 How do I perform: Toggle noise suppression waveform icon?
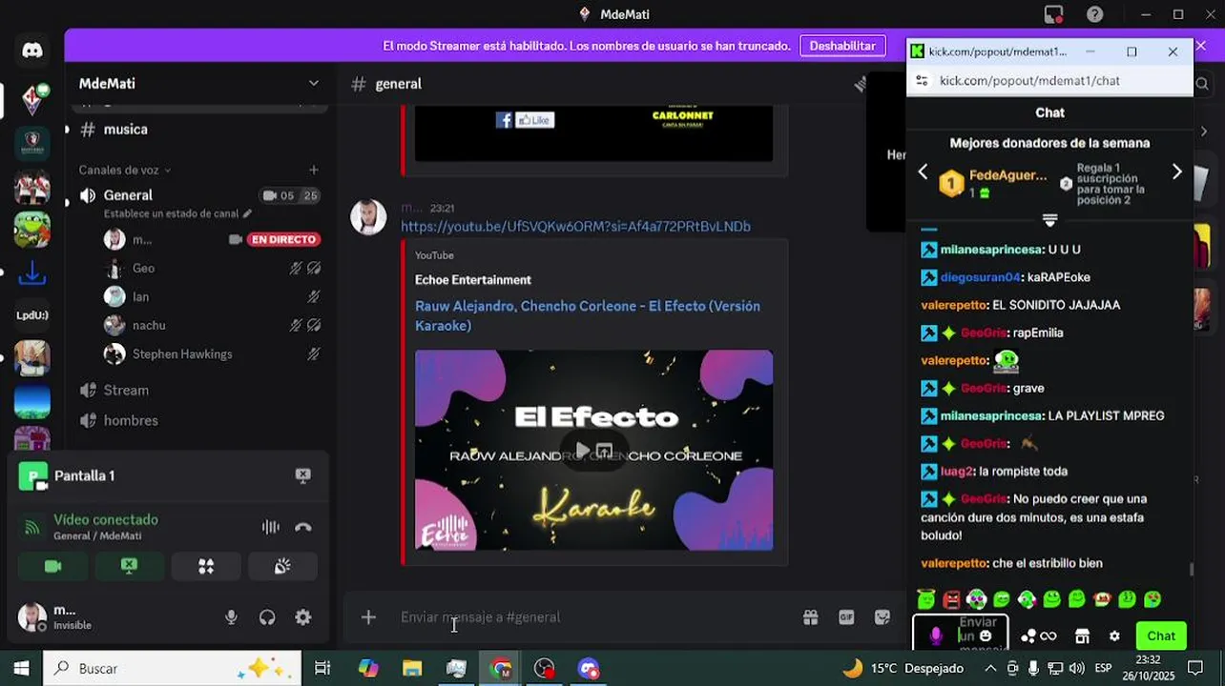[271, 527]
